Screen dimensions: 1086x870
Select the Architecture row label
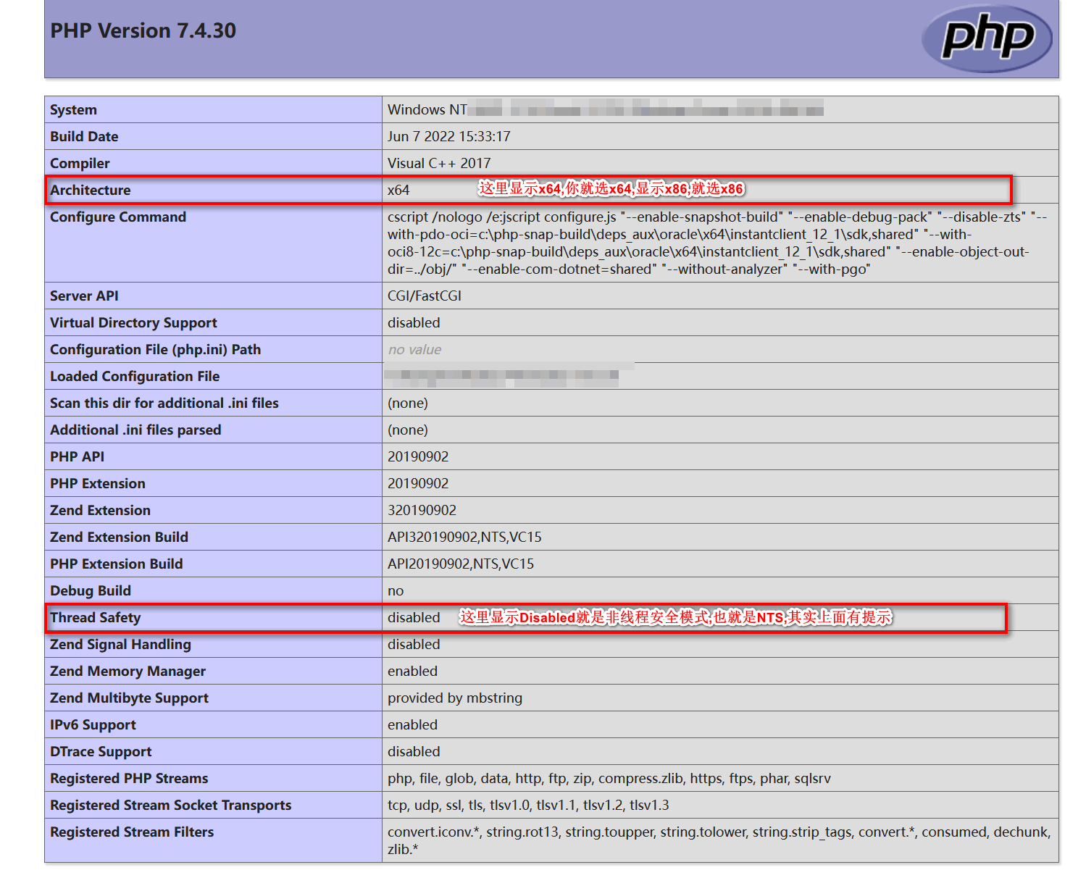[91, 190]
